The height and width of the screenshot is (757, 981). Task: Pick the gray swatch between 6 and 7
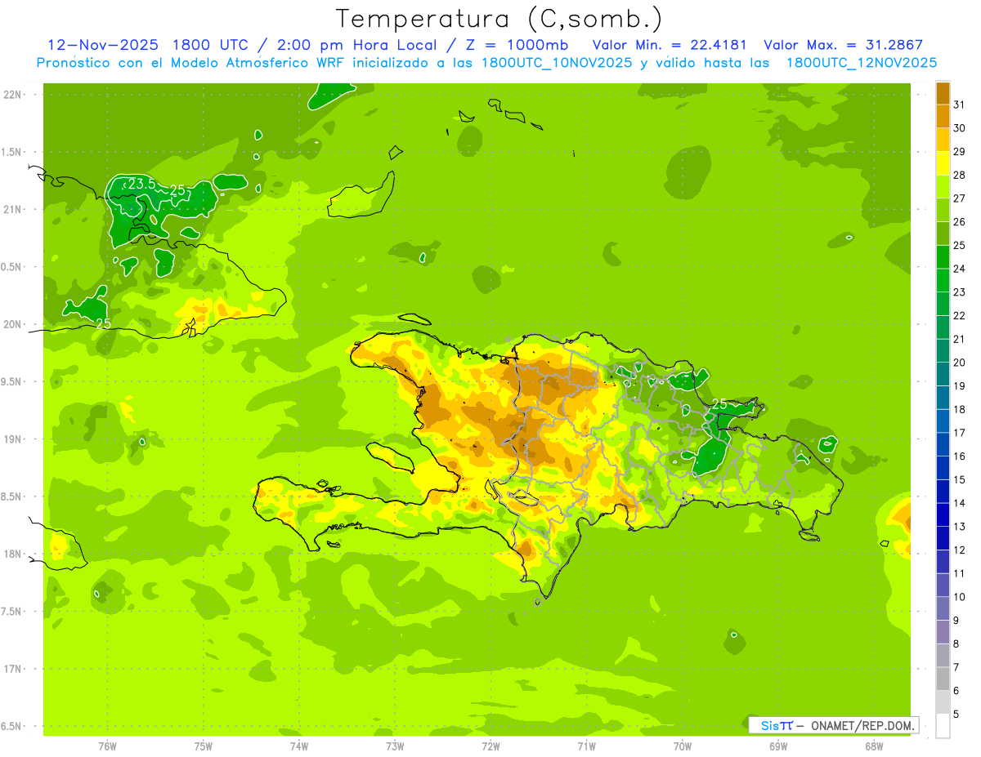coord(943,679)
